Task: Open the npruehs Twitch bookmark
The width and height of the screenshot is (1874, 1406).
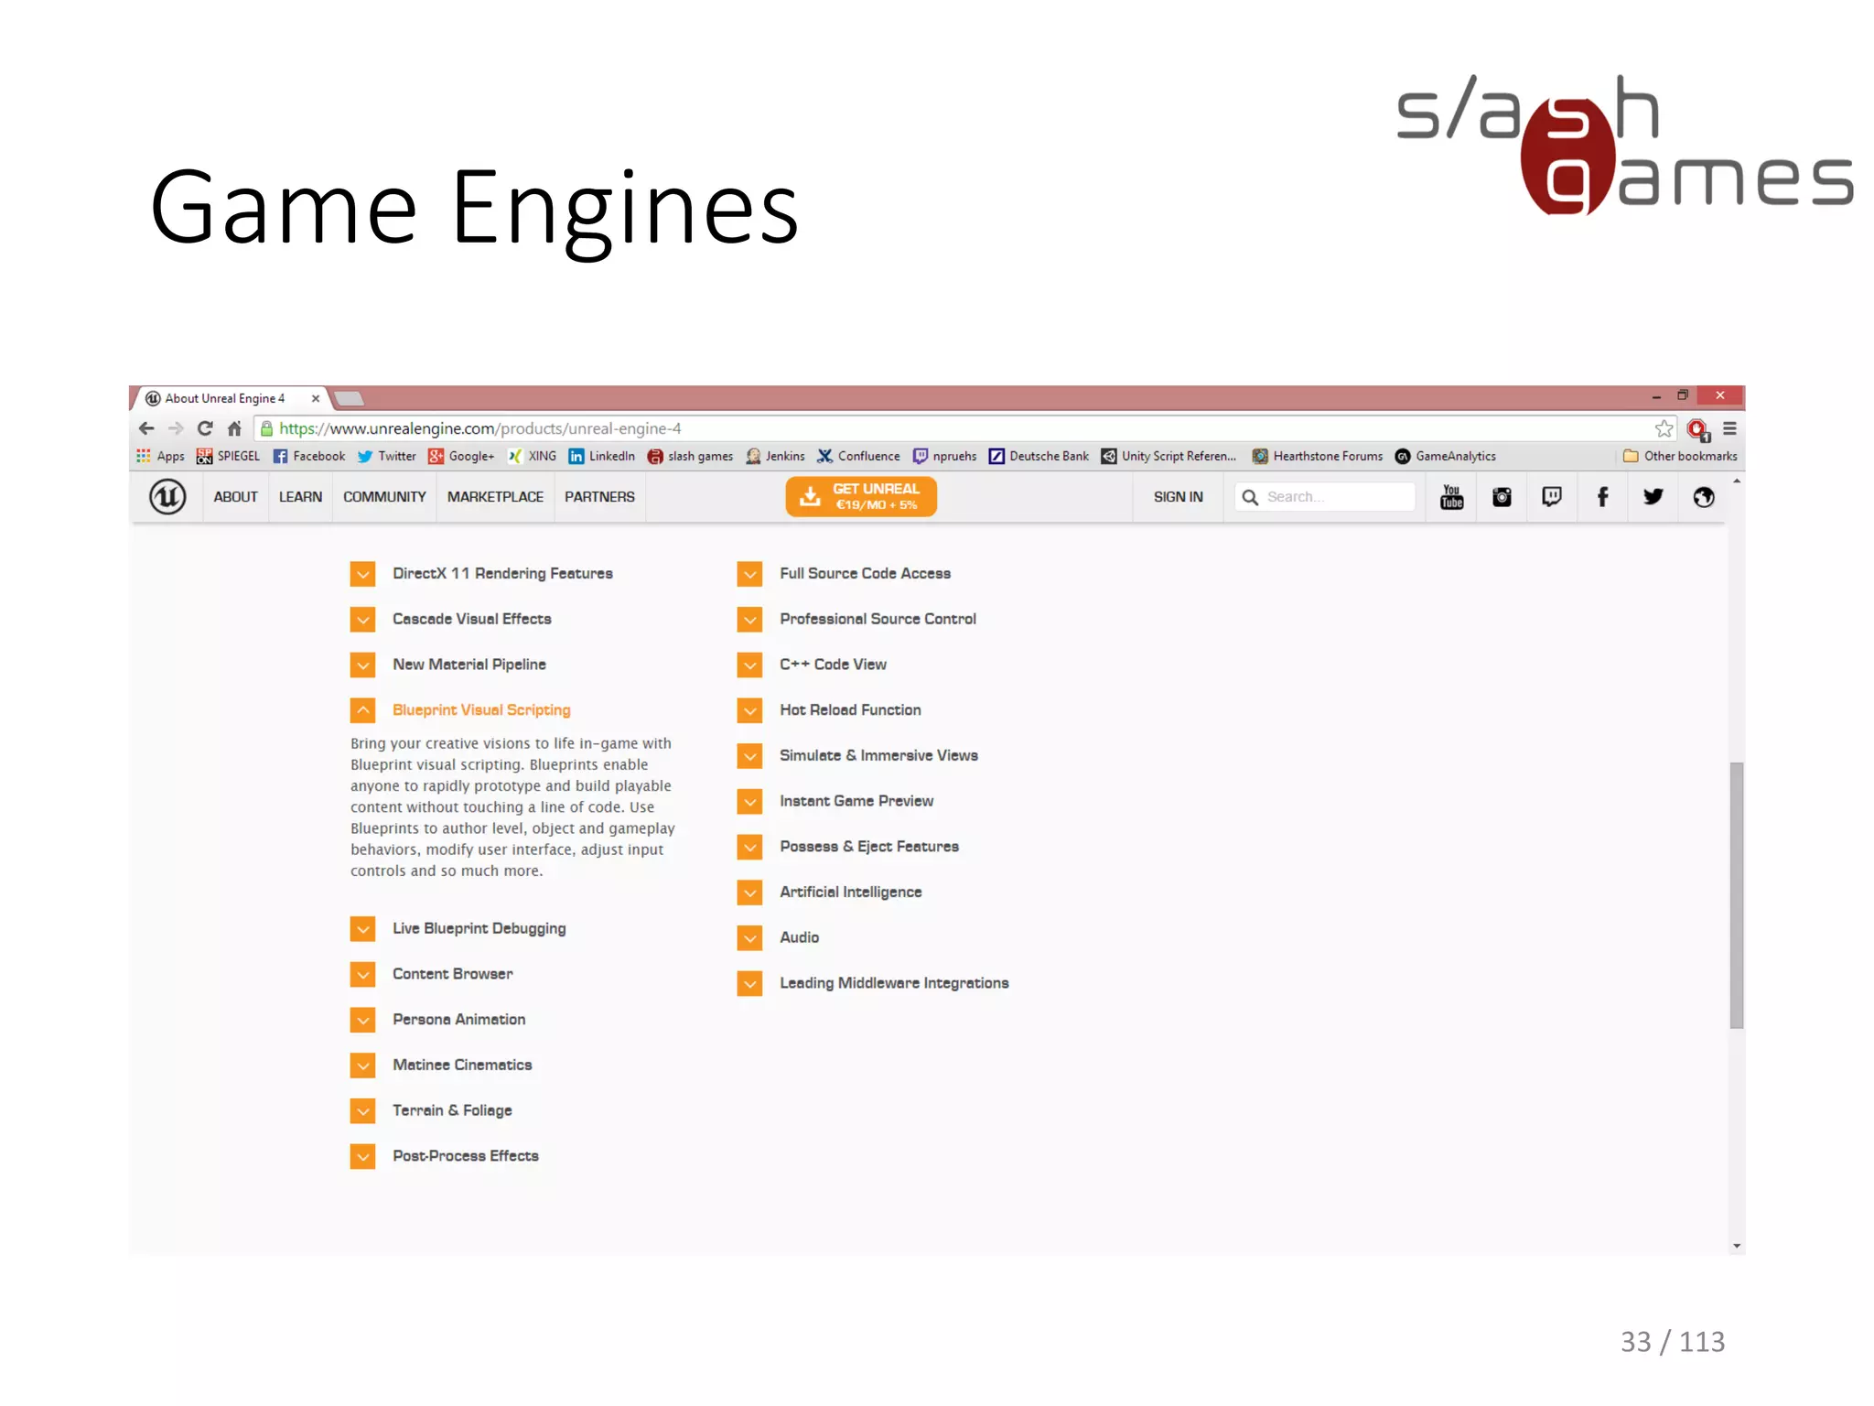Action: (944, 456)
